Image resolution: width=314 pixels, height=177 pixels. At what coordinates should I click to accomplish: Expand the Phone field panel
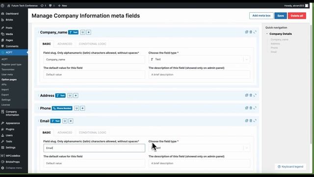pos(255,108)
